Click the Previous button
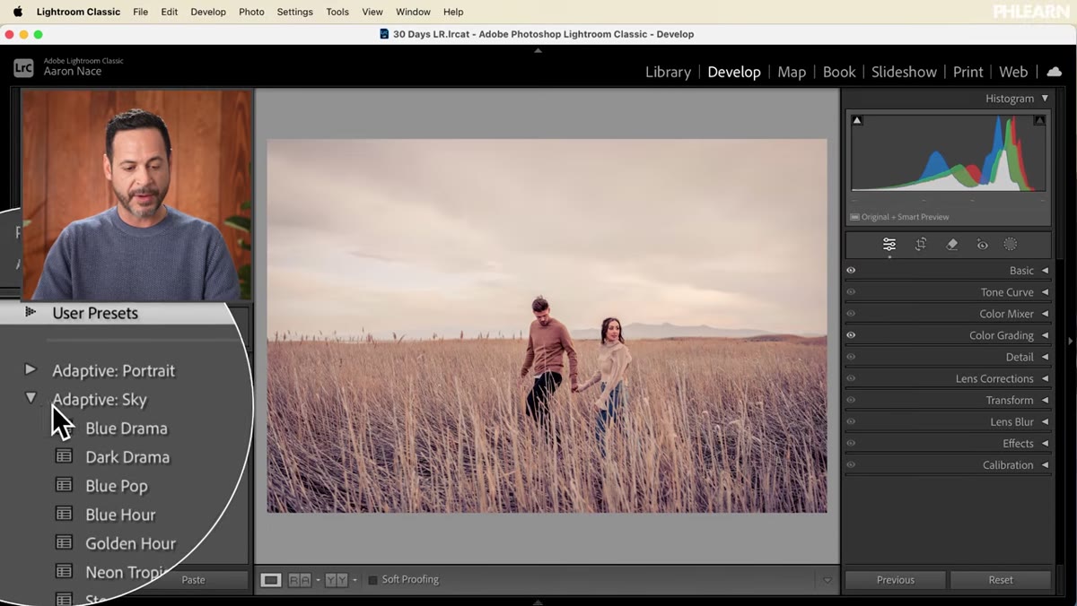 [895, 580]
